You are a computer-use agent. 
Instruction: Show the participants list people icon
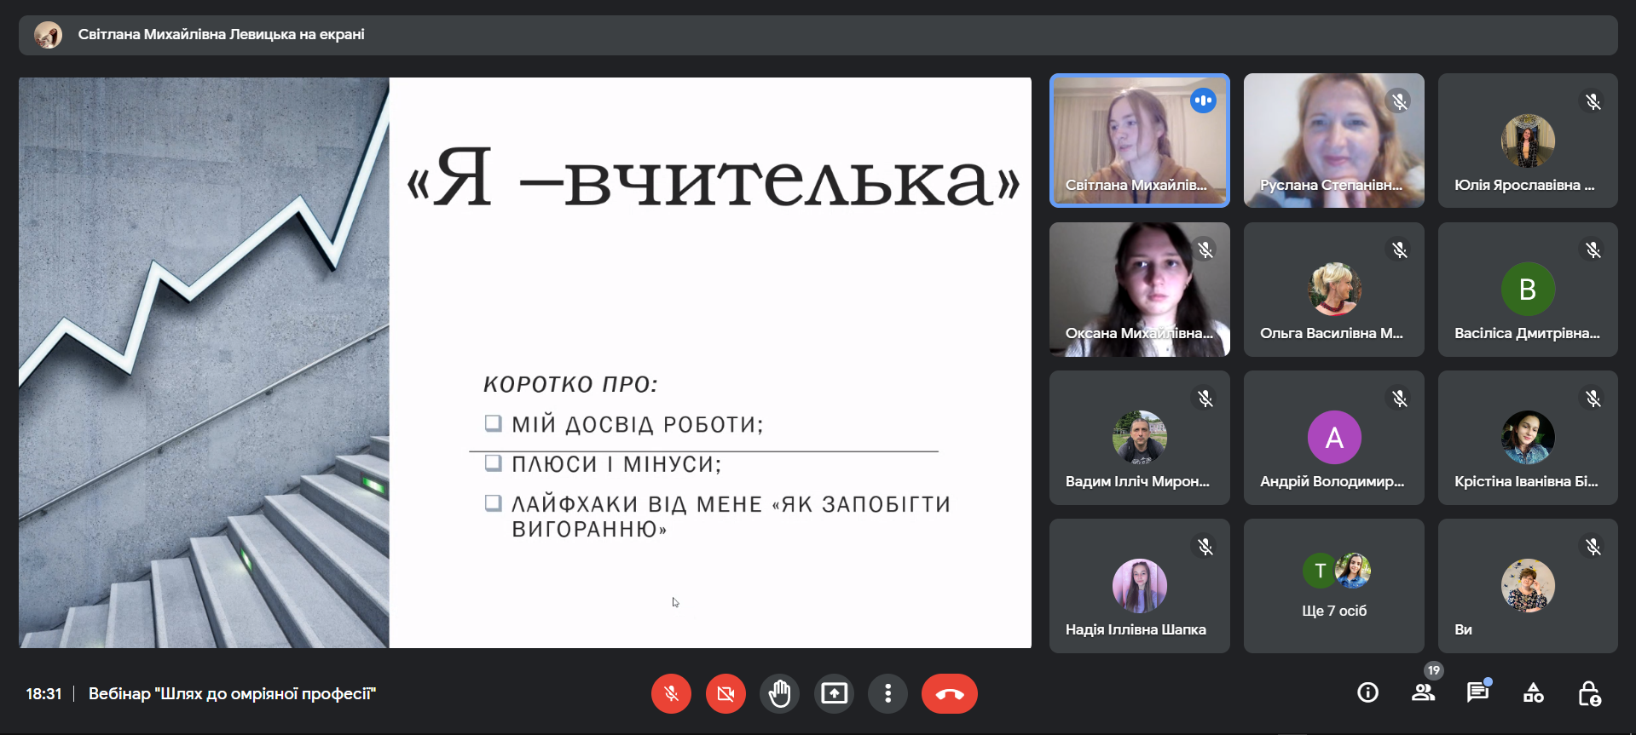(1423, 693)
